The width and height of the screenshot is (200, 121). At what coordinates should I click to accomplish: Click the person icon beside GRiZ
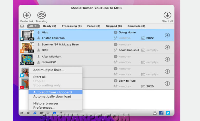click(38, 50)
